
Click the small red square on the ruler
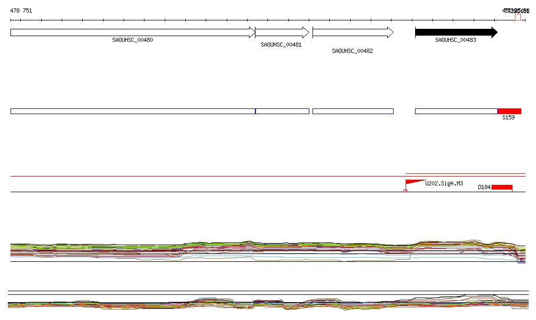[x=518, y=17]
